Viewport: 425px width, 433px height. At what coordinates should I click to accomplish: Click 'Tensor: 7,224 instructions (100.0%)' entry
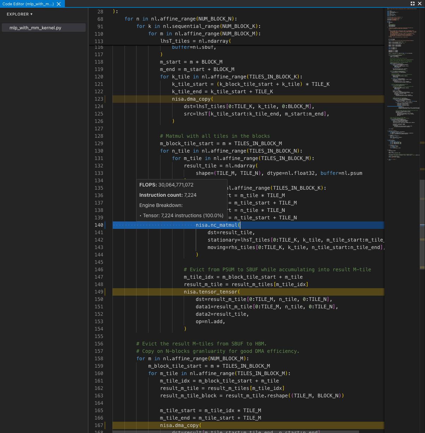point(183,215)
